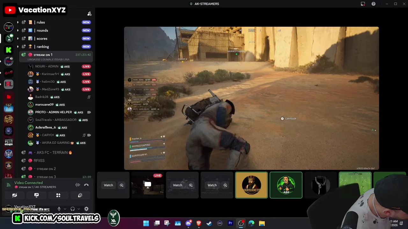Expand the rules channel thread arrow
Screen dimensions: 408x229
coord(18,22)
